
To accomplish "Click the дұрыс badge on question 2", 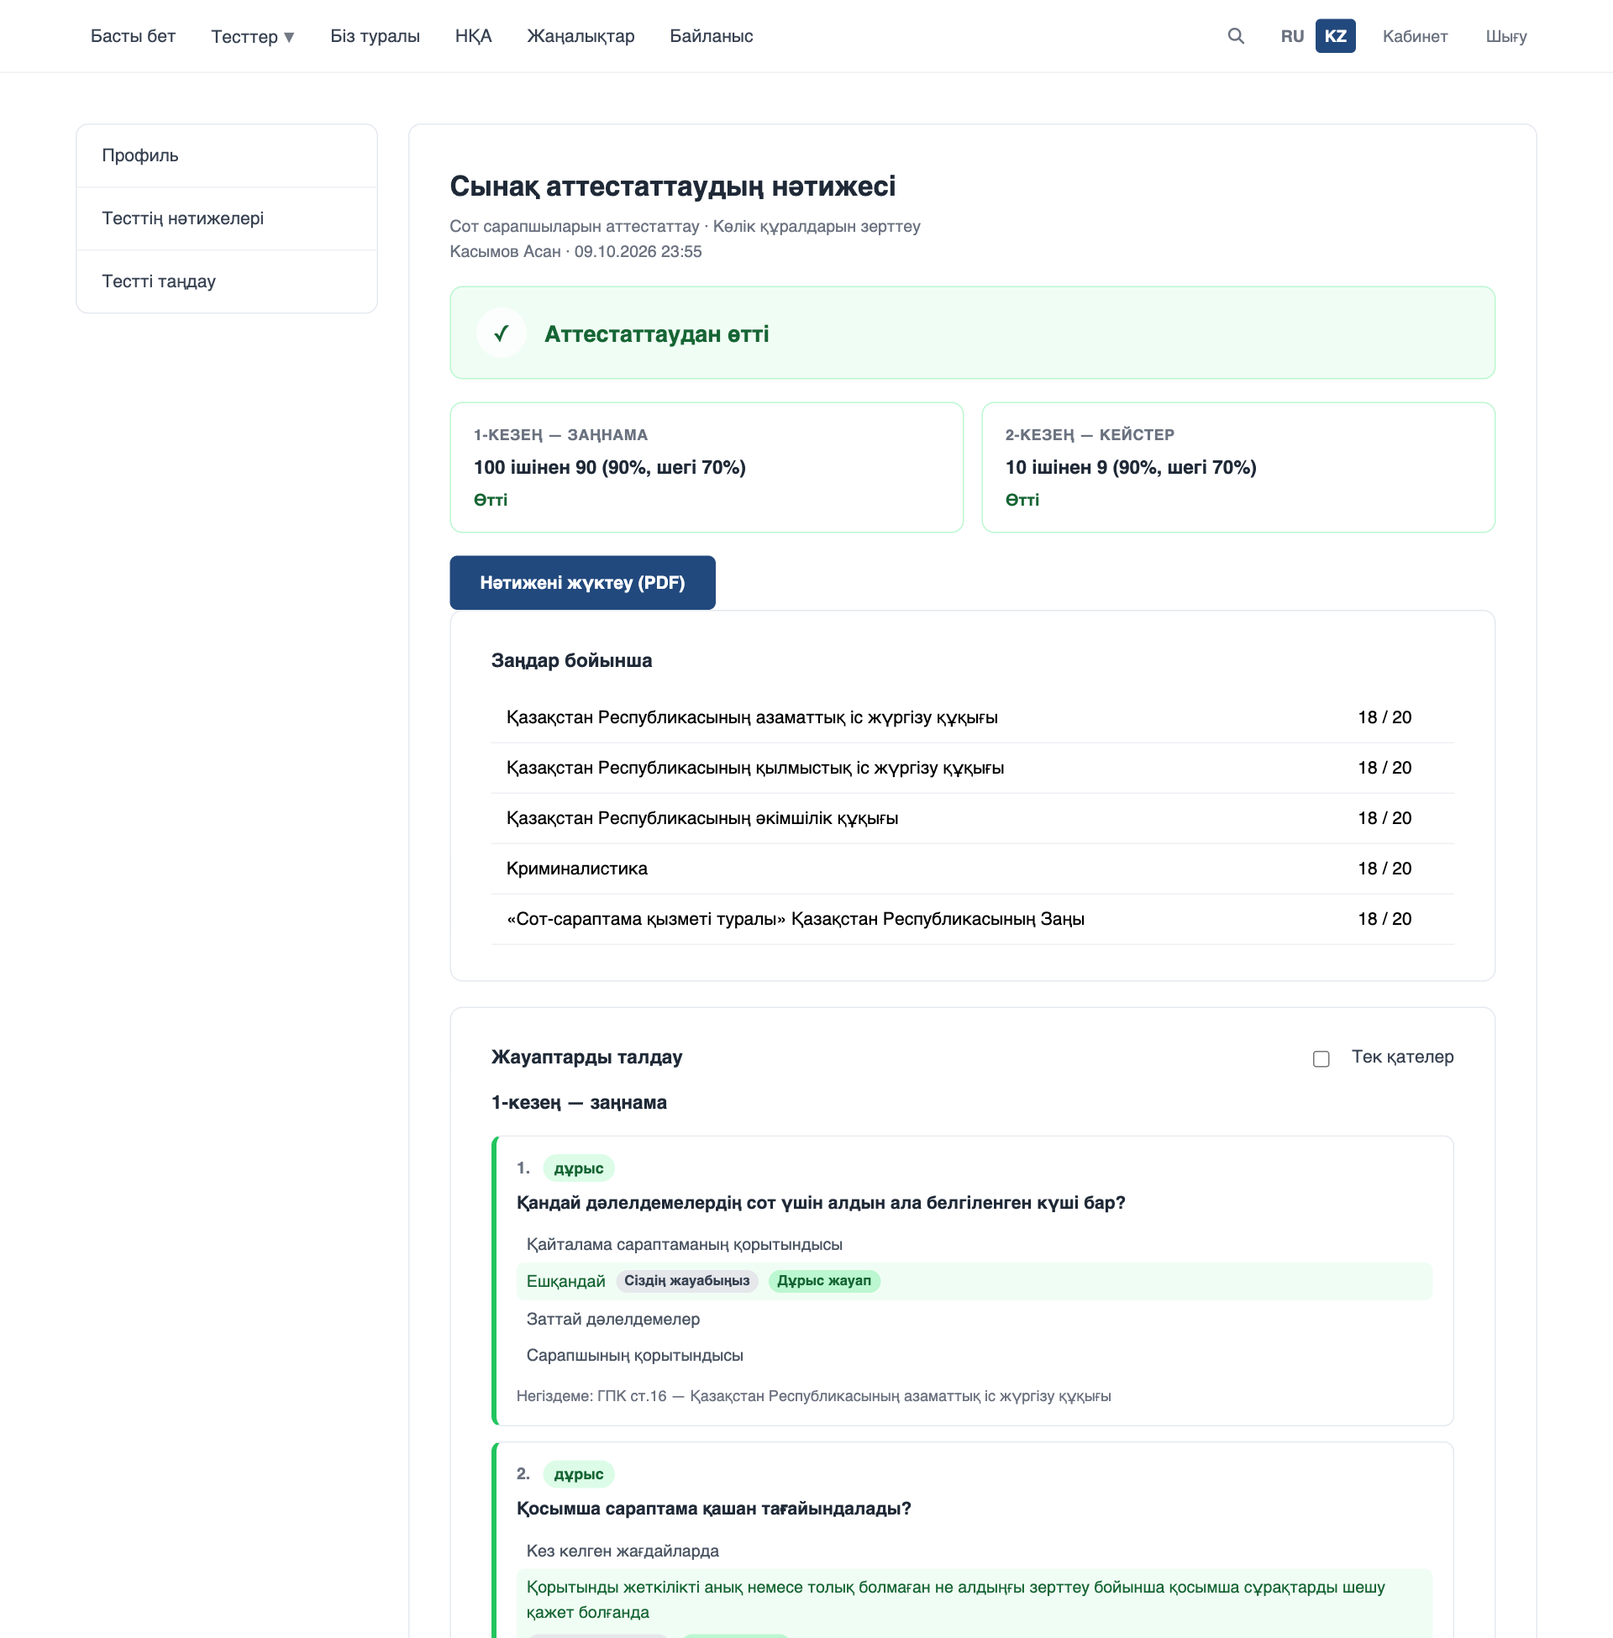I will pyautogui.click(x=578, y=1473).
